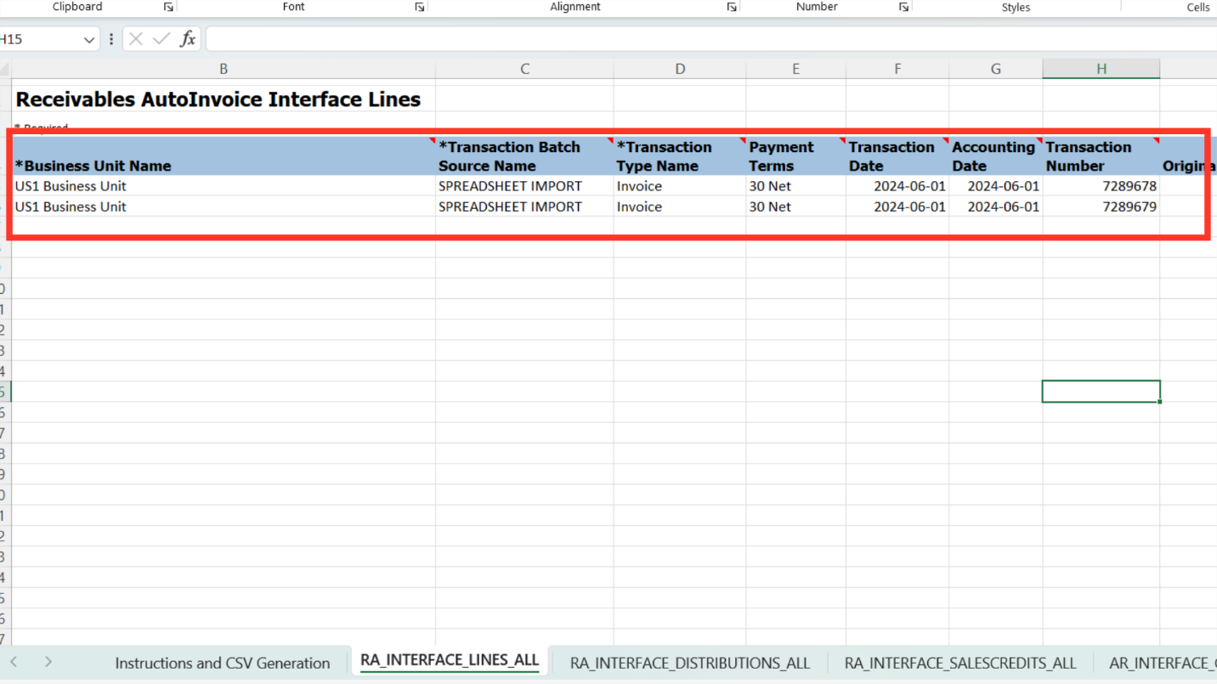Open RA_INTERFACE_SALESCREDITS_ALL sheet tab

coord(960,663)
